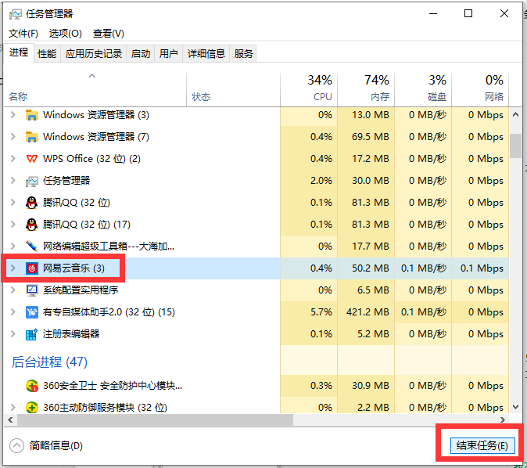This screenshot has height=468, width=527.
Task: Click the Windows 资源管理器 (7) folder icon
Action: point(31,137)
